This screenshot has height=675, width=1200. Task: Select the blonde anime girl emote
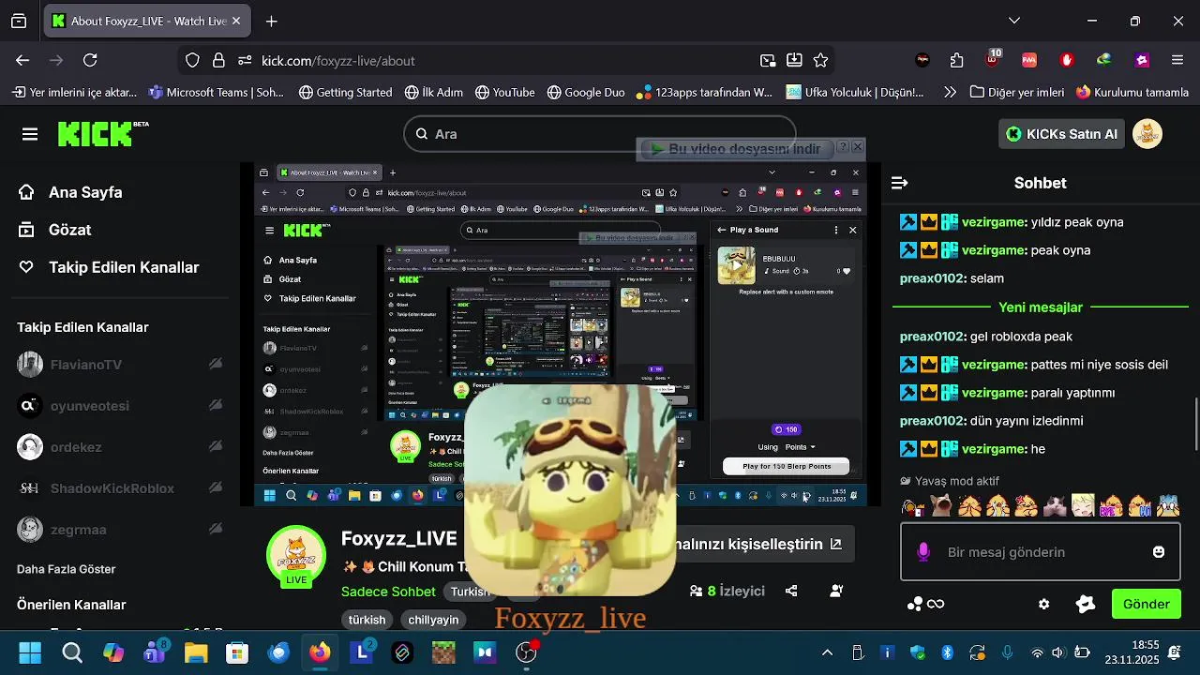coord(1083,506)
